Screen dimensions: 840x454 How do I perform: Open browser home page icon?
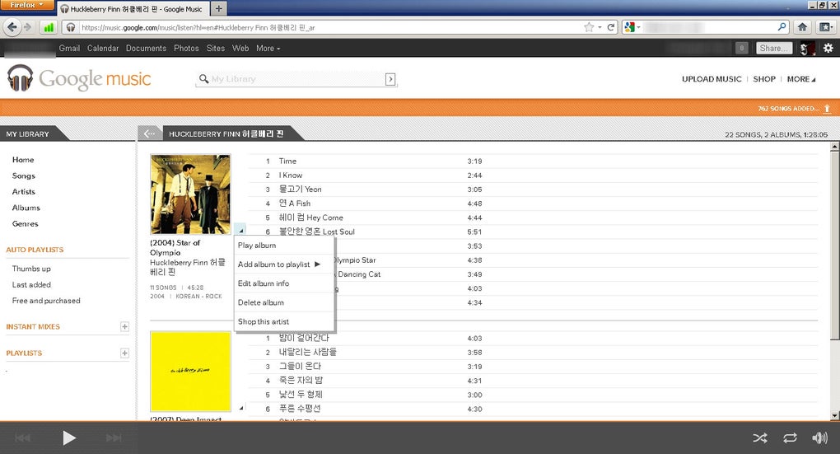click(x=802, y=27)
